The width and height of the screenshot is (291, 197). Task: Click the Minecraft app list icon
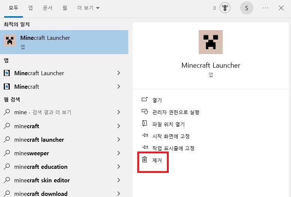tap(7, 87)
